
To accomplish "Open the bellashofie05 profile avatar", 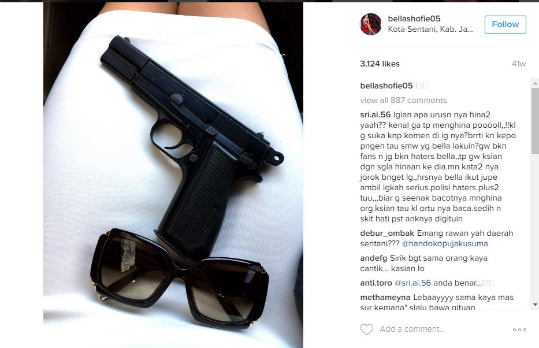I will 370,24.
